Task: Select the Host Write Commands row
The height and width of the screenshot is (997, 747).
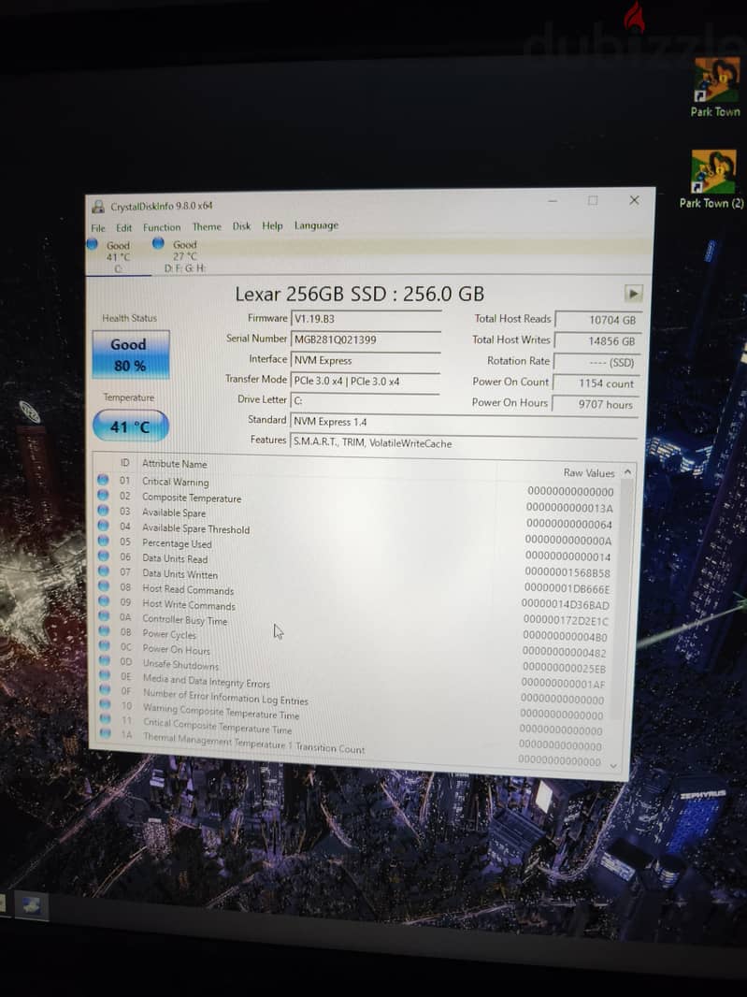Action: pos(356,611)
